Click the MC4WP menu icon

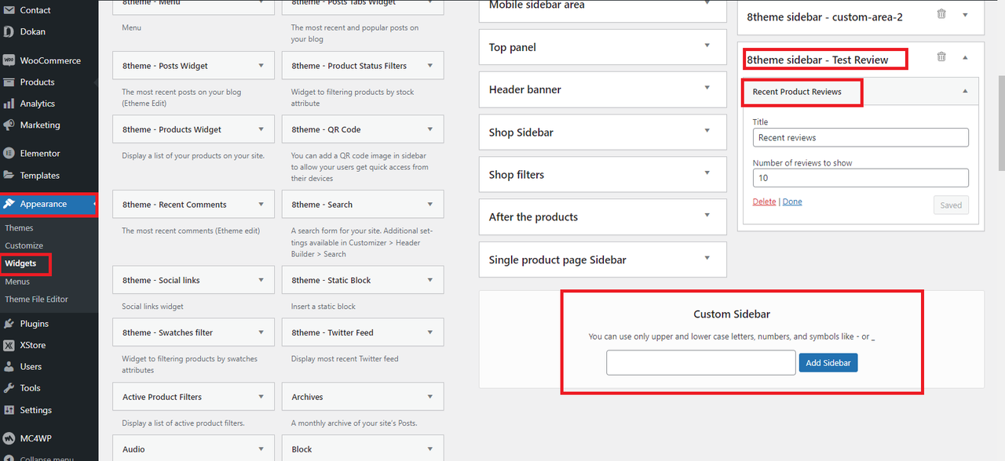[x=9, y=438]
